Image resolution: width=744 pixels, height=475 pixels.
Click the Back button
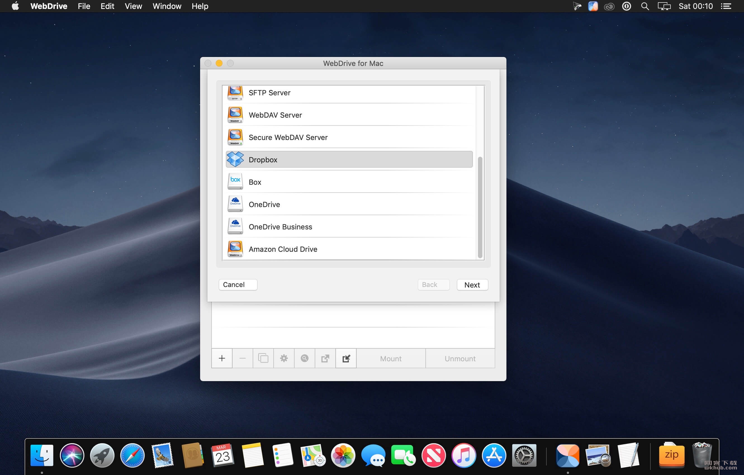click(x=433, y=285)
